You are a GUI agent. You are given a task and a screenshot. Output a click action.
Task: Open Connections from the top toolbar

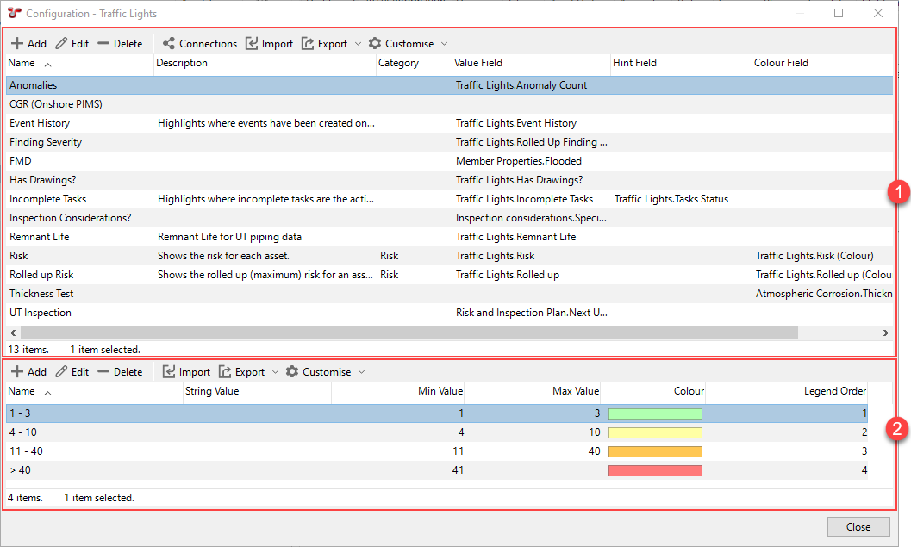199,44
